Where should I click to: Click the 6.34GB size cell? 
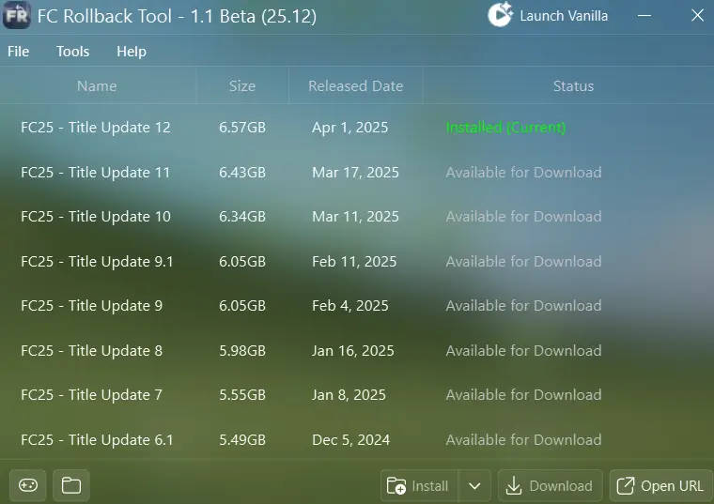pos(242,217)
